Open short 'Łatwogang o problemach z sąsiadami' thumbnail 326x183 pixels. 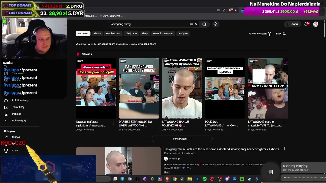point(225,88)
